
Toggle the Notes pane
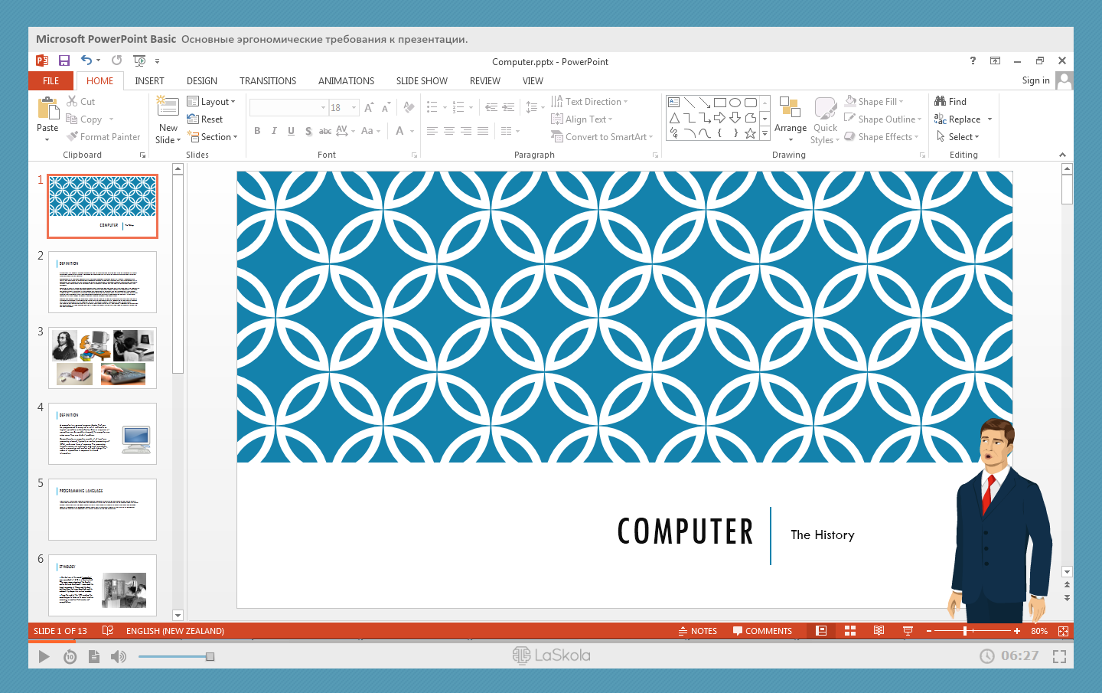[x=697, y=631]
